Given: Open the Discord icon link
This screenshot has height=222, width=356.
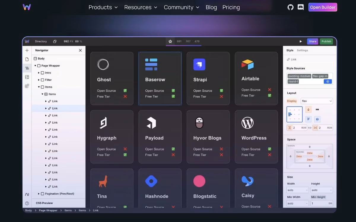Looking at the screenshot, I should point(301,7).
